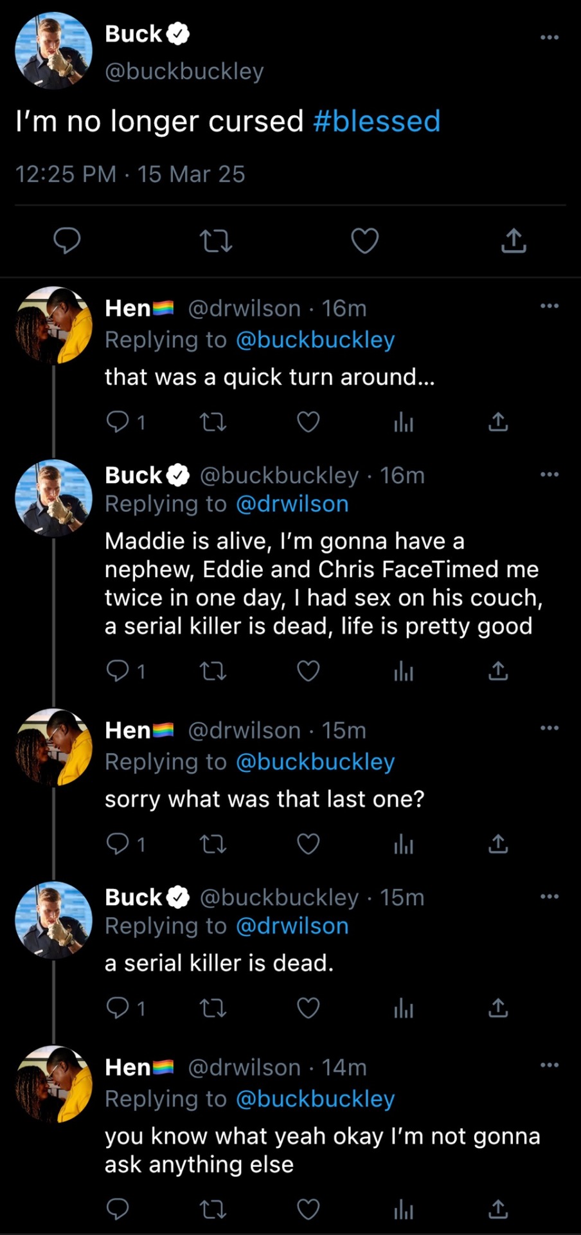
Task: Open Hen's profile picture on last reply
Action: point(54,1084)
